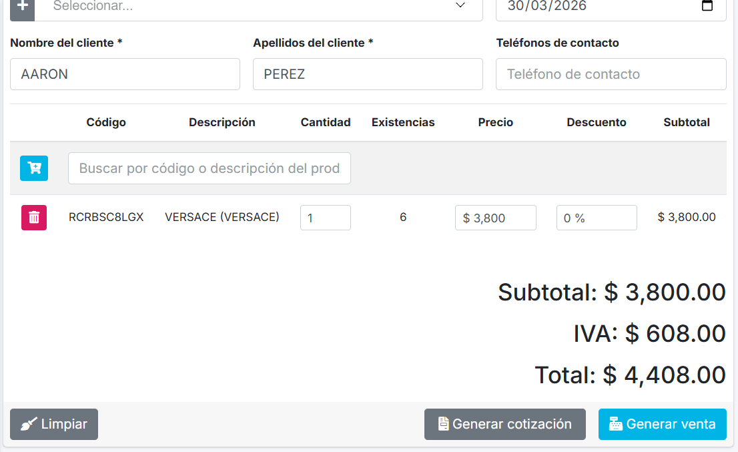Click the product code RCRBSC8LGX

click(106, 217)
